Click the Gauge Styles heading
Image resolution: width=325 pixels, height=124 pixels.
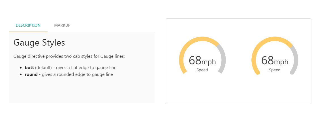pos(39,43)
